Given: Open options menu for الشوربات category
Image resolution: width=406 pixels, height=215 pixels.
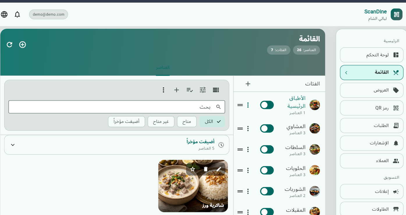Looking at the screenshot, I should point(248,191).
